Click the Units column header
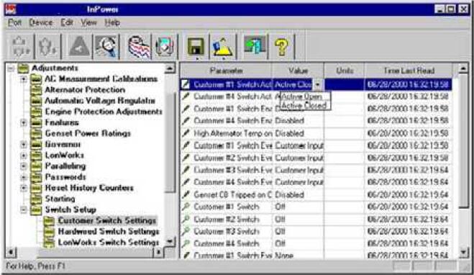This screenshot has width=474, height=275. (345, 71)
